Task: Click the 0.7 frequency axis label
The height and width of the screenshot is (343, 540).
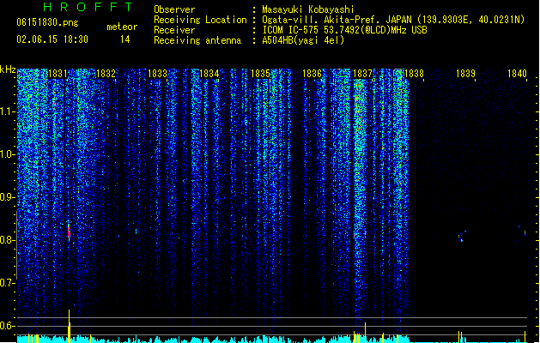Action: tap(7, 283)
